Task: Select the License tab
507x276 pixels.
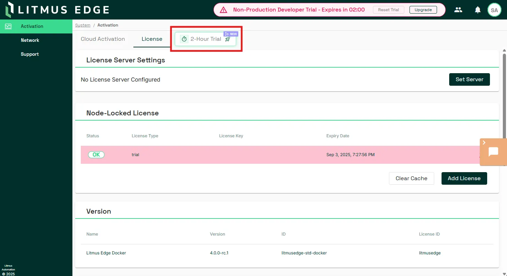Action: point(152,39)
